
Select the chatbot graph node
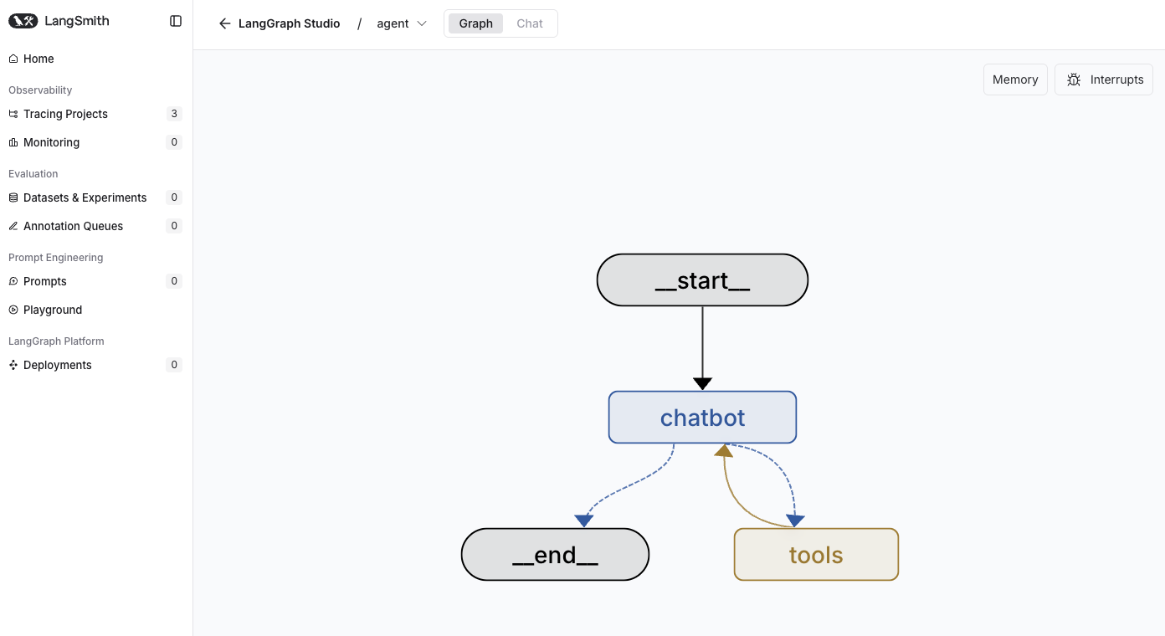(702, 417)
